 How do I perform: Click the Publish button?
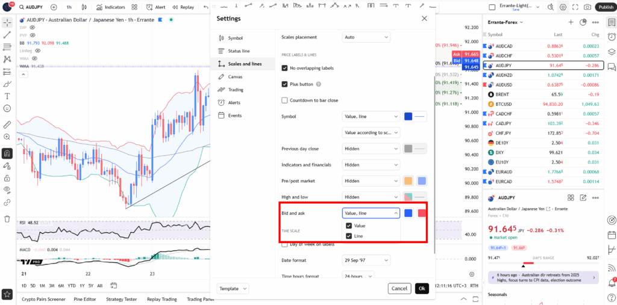605,7
